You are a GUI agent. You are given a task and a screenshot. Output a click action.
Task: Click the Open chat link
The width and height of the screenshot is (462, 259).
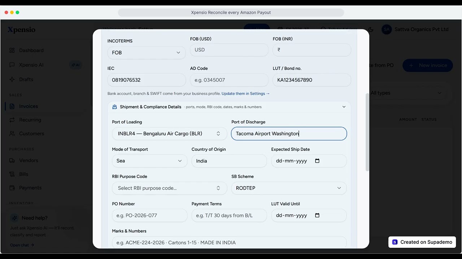22,245
